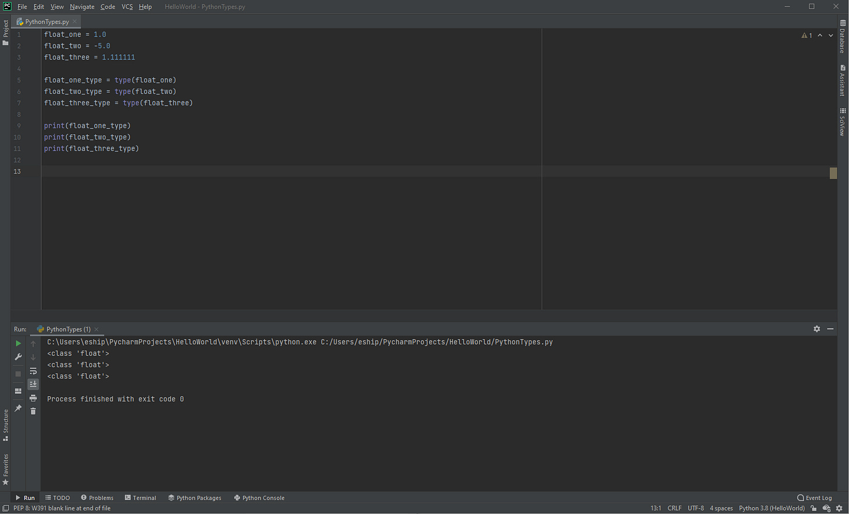
Task: Open the Terminal tool window
Action: click(x=141, y=498)
